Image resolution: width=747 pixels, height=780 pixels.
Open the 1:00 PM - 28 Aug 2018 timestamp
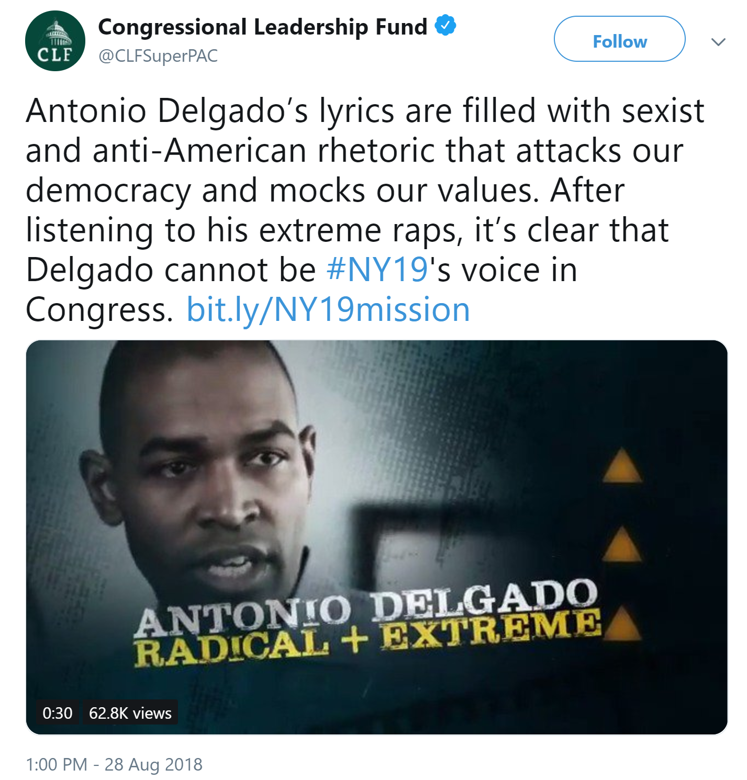(114, 764)
